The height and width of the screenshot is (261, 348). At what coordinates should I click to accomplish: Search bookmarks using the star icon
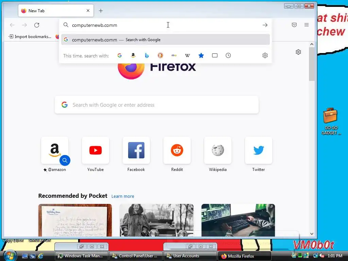point(201,55)
